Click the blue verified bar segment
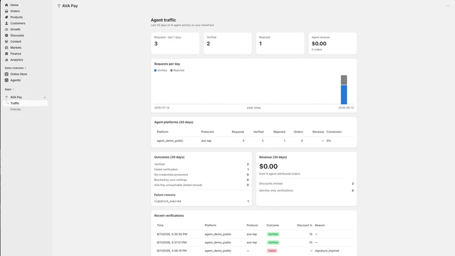The image size is (455, 256). (344, 94)
